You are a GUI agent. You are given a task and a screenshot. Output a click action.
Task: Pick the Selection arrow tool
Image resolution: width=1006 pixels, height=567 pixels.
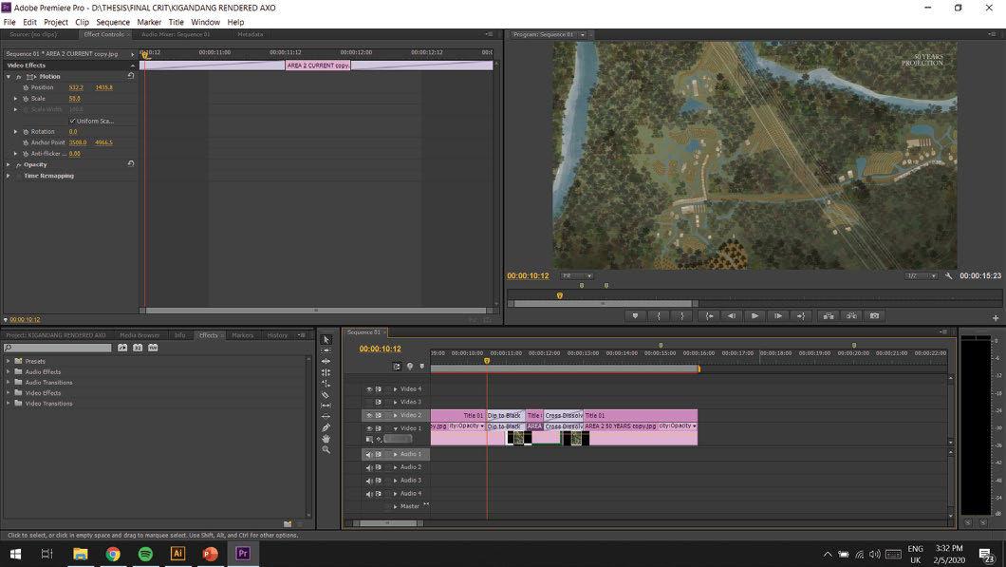point(326,339)
